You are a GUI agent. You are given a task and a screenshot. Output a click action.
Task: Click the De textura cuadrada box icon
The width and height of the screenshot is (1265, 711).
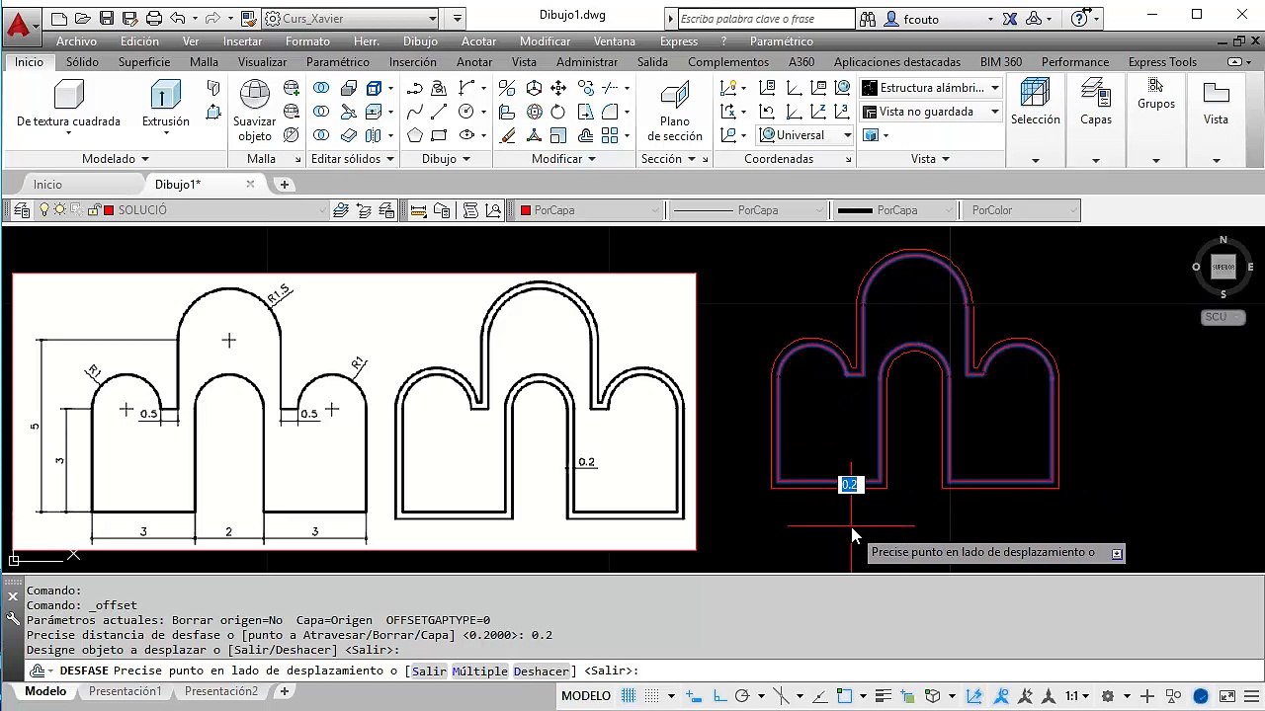(x=68, y=95)
